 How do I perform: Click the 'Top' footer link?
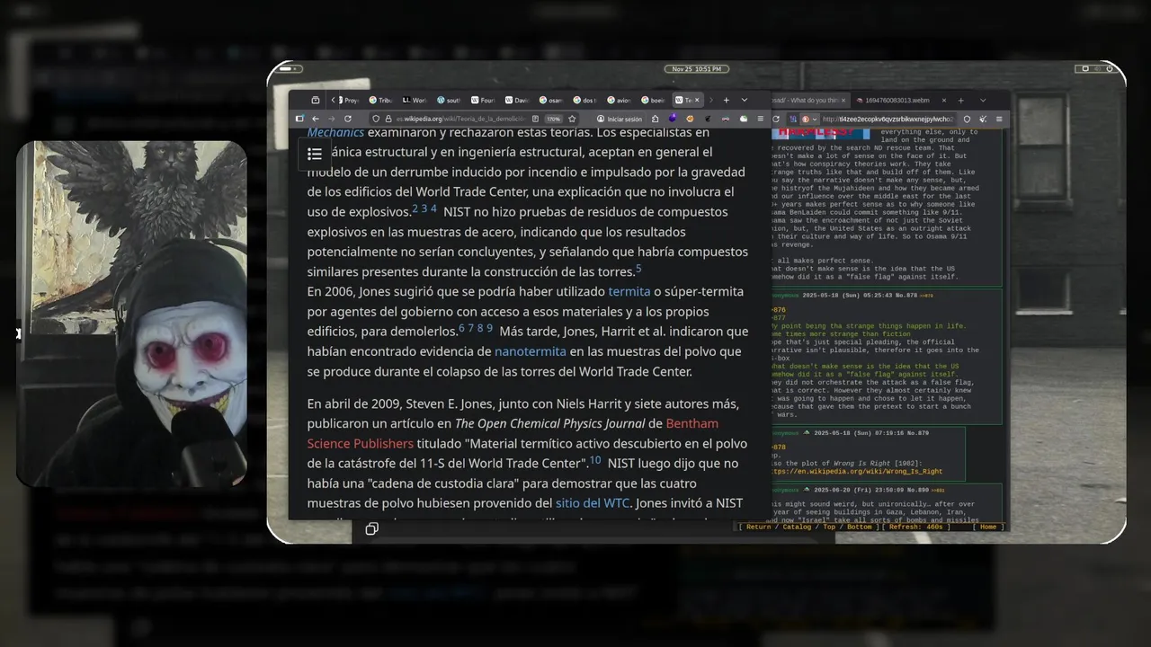click(829, 527)
